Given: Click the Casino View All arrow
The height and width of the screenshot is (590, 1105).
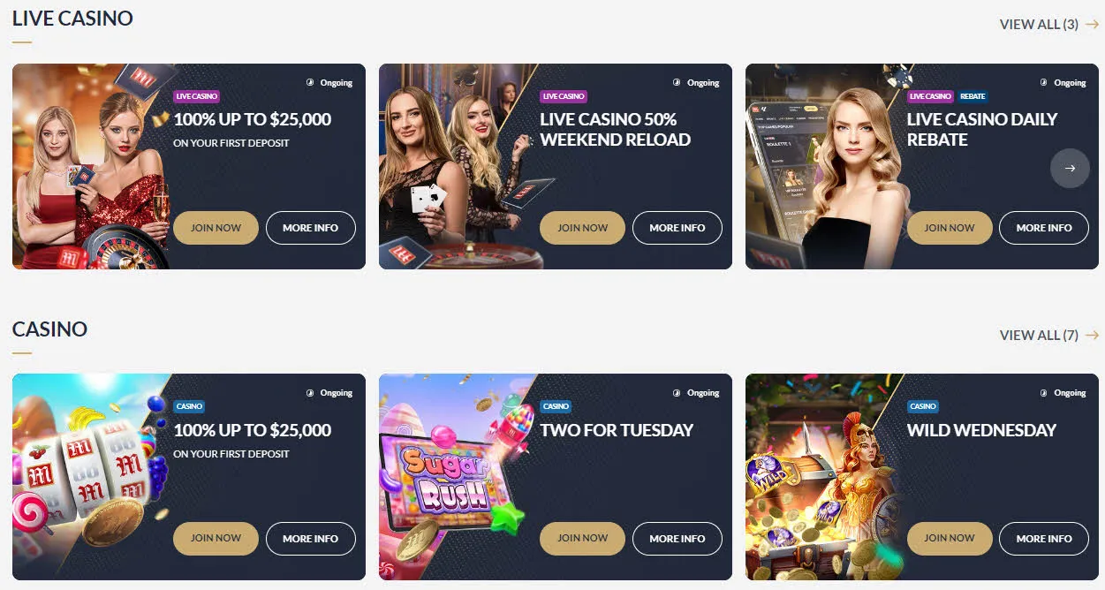Looking at the screenshot, I should pos(1092,336).
